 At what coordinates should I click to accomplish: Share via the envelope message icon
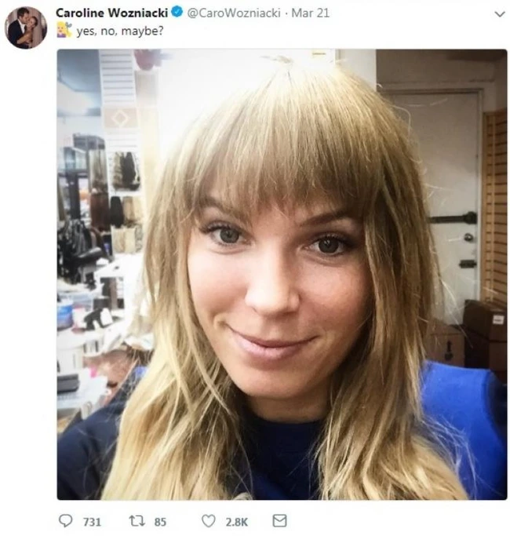pos(279,521)
